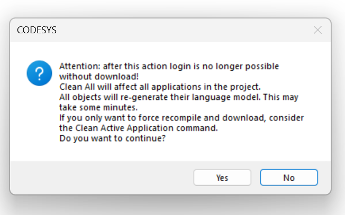Close the CODESYS dialog with the X
Viewport: 345px width, 215px height.
click(317, 30)
